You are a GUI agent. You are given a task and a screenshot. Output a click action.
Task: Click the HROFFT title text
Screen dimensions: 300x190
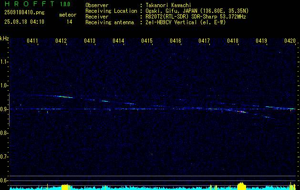30,4
